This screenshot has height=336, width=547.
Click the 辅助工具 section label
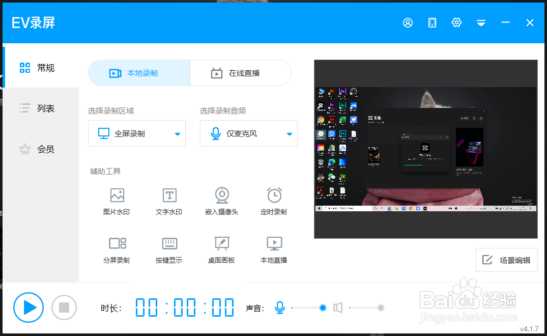click(x=105, y=172)
